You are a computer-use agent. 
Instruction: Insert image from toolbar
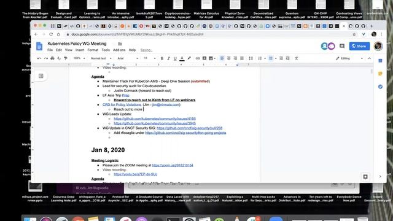211,58
